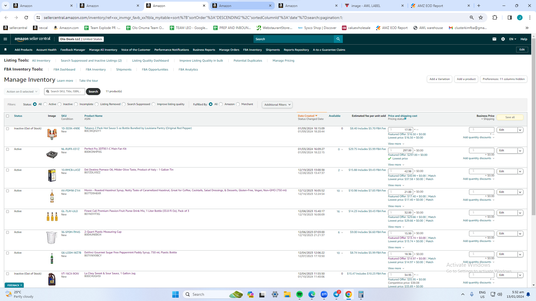Open the Chrome profile avatar

tap(520, 18)
